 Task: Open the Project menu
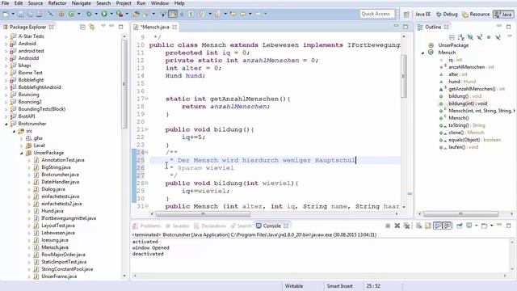point(124,3)
